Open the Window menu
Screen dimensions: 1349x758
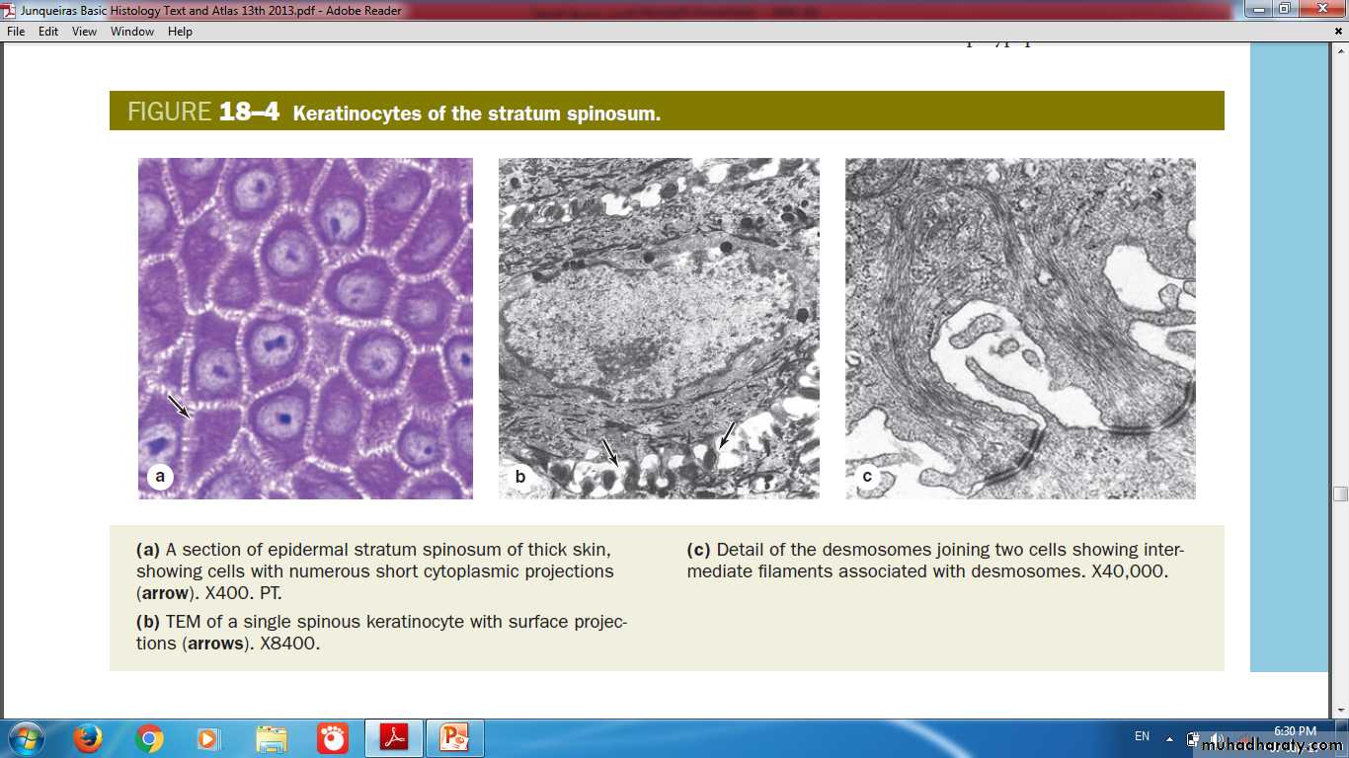[131, 32]
